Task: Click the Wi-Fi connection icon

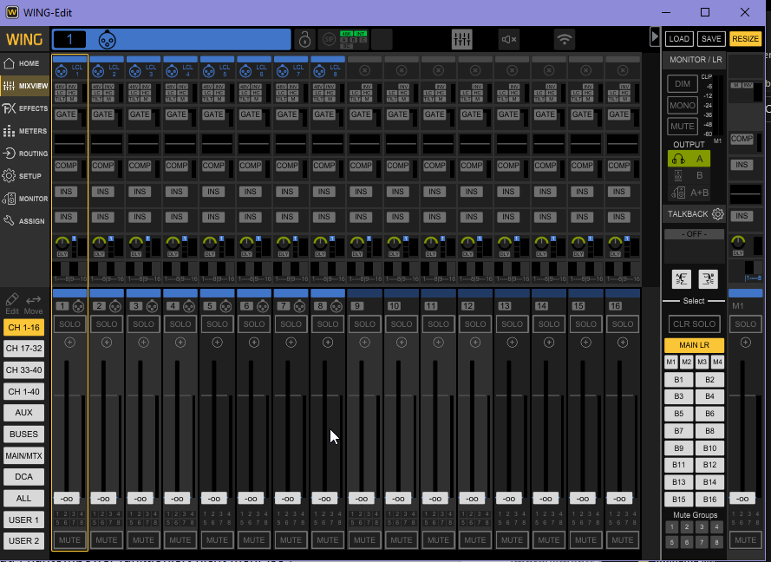Action: tap(564, 39)
